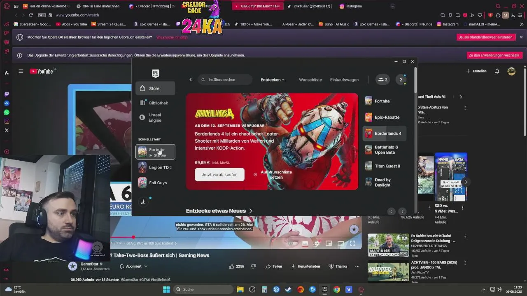Screen dimensions: 527x296
Task: Open chapter 'GTA 6: Wird es 100 Euro kosten?'
Action: [152, 243]
